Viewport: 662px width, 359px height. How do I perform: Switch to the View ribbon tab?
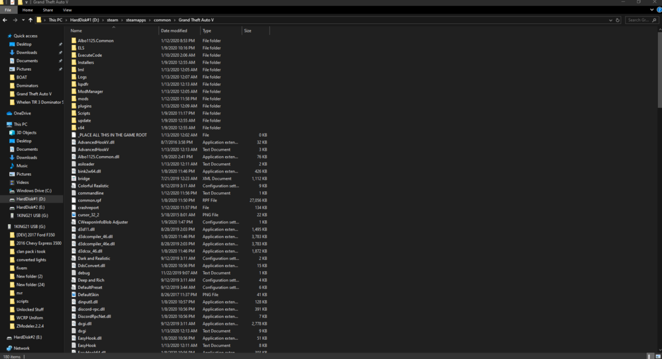coord(67,10)
